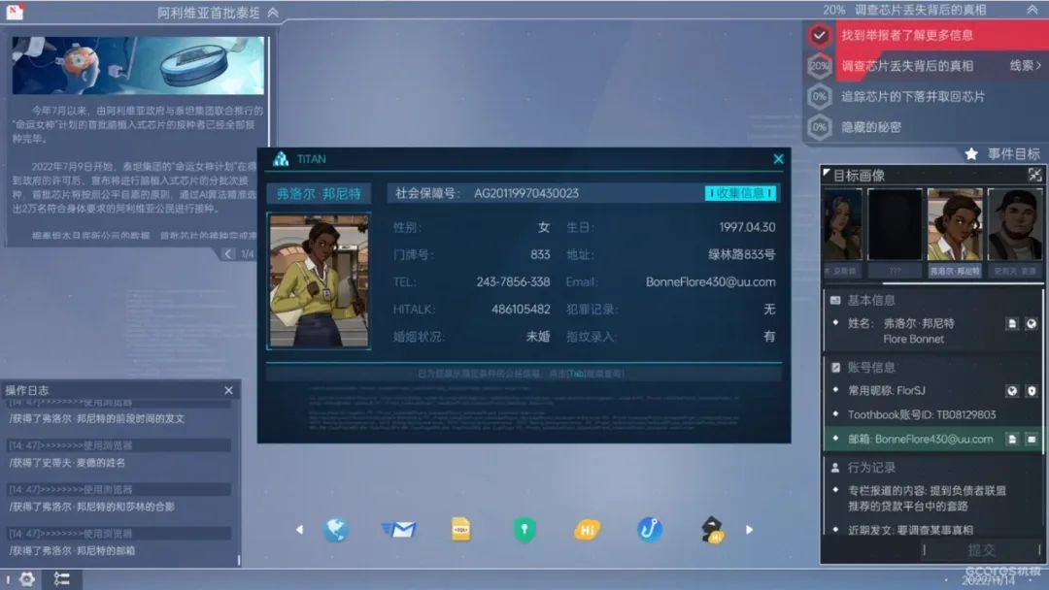Click log entry 获得了弗洛尔·邦尼特的邮箱

tap(72, 550)
